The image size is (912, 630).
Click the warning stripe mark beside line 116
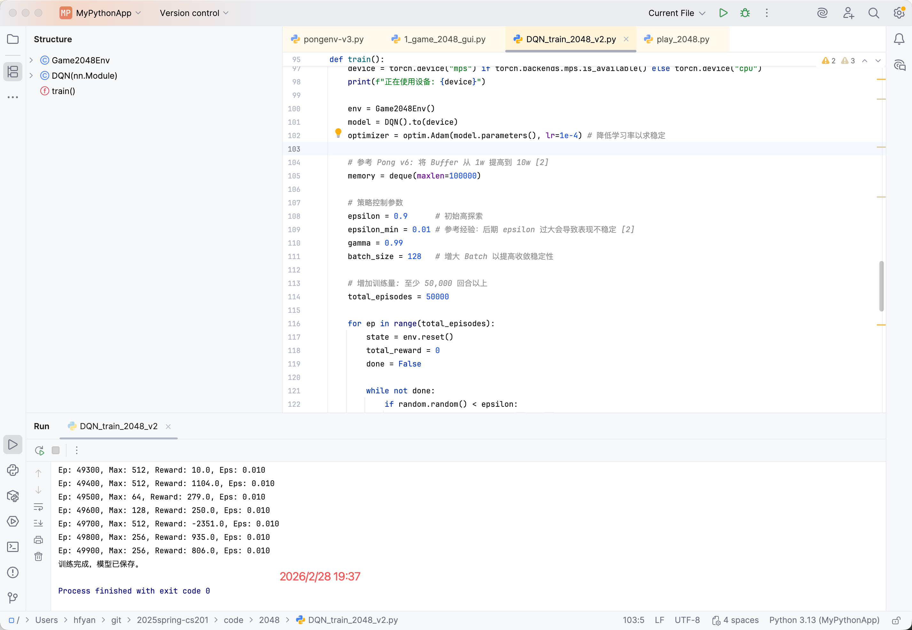coord(881,325)
